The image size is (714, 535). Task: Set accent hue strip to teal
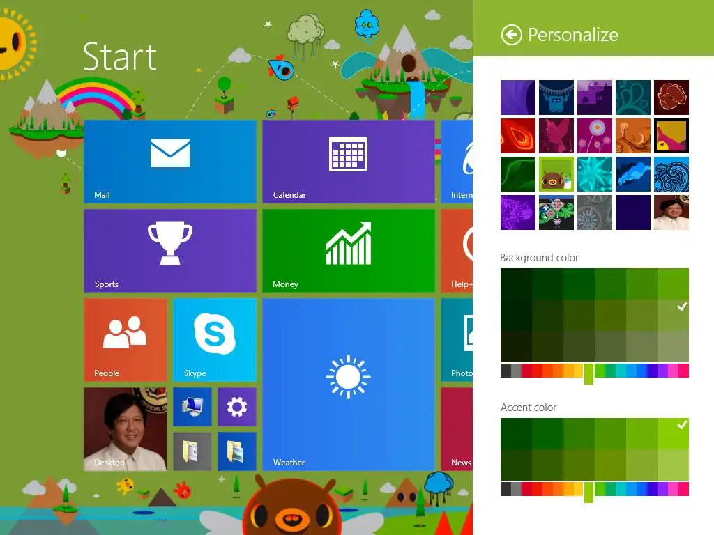pyautogui.click(x=621, y=489)
